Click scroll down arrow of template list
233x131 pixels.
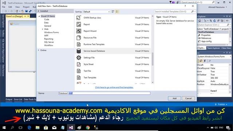click(153, 83)
